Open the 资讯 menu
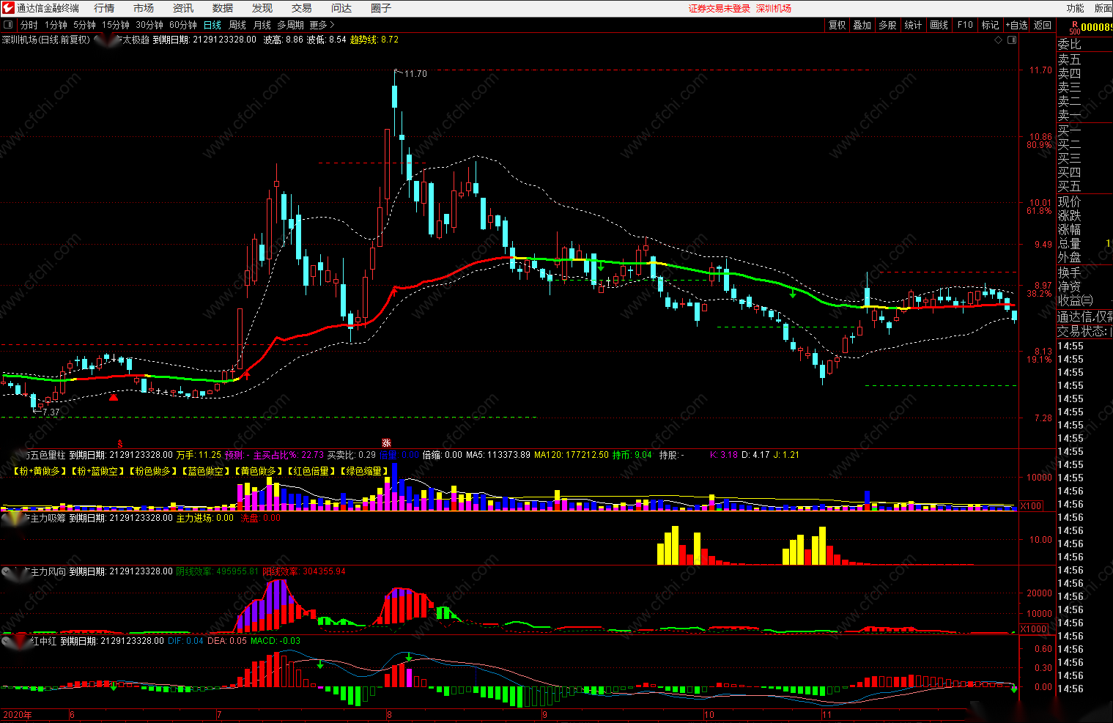The height and width of the screenshot is (723, 1113). (183, 8)
